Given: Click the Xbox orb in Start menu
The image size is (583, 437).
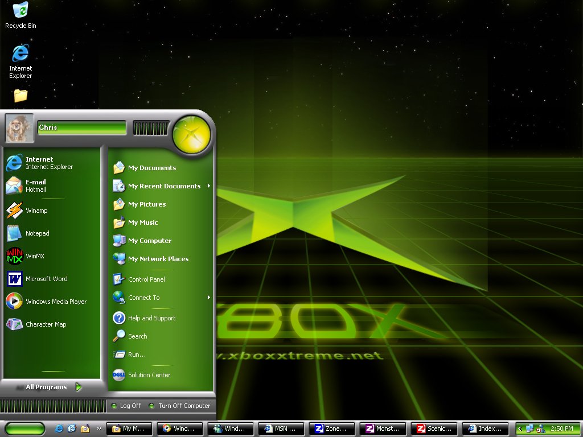Looking at the screenshot, I should tap(191, 134).
